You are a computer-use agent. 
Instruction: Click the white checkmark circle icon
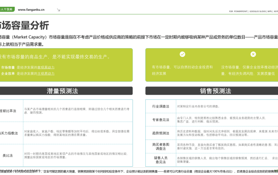182,54
